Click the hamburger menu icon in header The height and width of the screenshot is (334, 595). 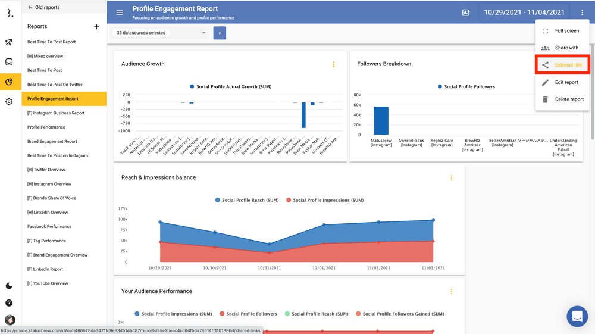(x=120, y=13)
